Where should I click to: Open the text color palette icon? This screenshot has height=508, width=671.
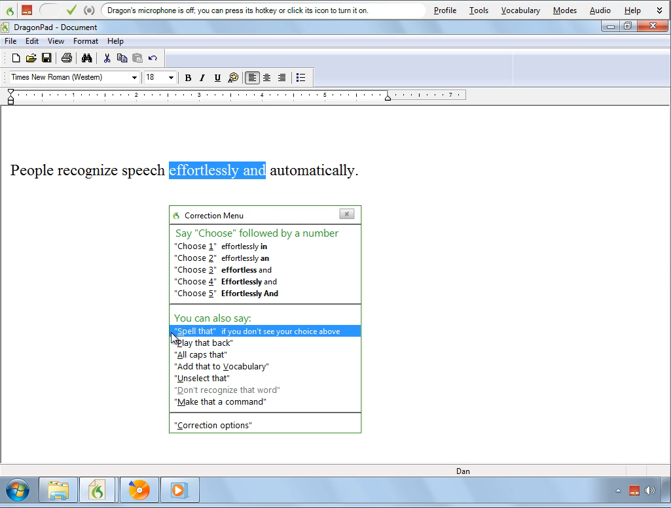pyautogui.click(x=233, y=78)
